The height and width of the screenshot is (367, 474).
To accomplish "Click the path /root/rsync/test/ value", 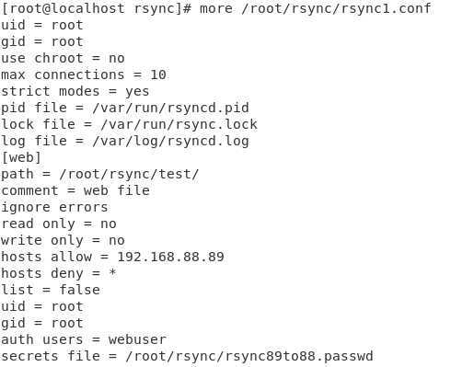I will click(129, 174).
